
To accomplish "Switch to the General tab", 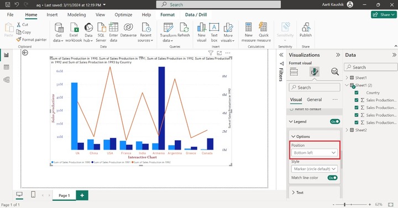I will point(314,99).
